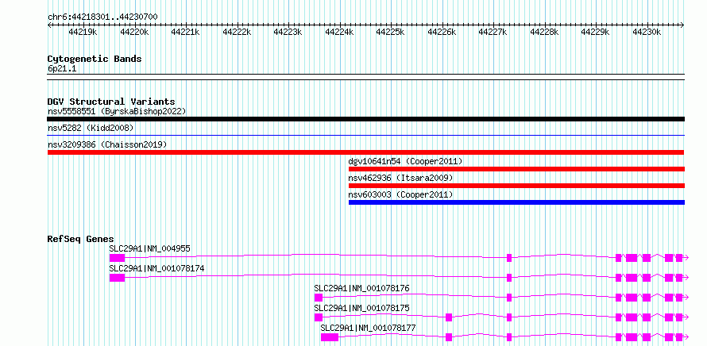Click the 44219k ruler tick label
707x346 pixels.
(x=83, y=33)
